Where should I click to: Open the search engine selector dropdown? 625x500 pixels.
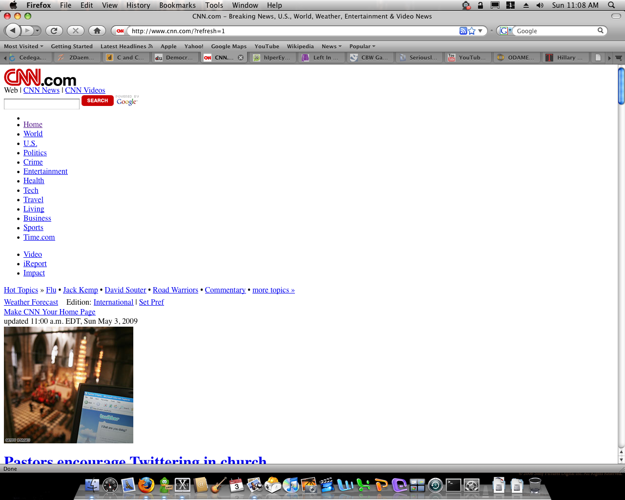coord(505,31)
